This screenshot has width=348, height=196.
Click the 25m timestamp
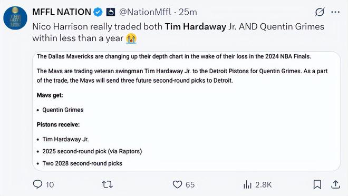[188, 12]
